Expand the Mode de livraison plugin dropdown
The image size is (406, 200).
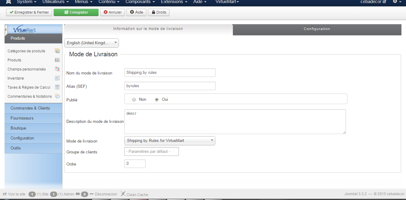coord(169,141)
